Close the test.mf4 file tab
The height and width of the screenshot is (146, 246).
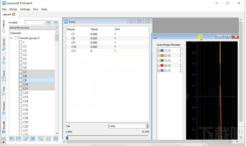(x=14, y=14)
